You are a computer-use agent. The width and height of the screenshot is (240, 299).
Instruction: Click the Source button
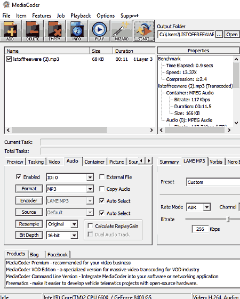click(x=29, y=212)
